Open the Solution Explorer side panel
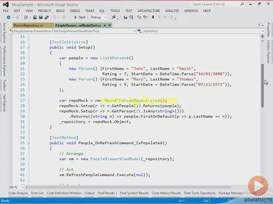The width and height of the screenshot is (273, 204). (x=268, y=52)
